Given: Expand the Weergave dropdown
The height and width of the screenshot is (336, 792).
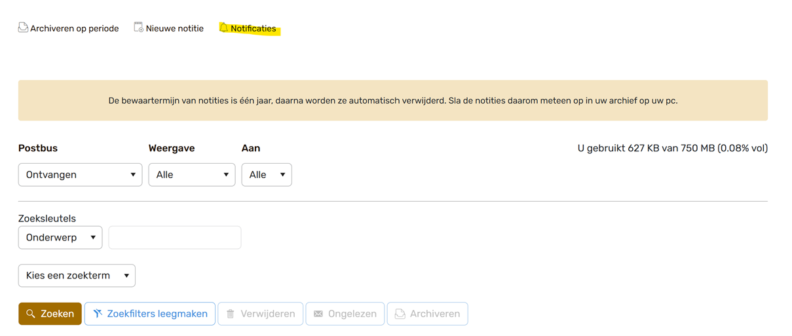Looking at the screenshot, I should [191, 175].
